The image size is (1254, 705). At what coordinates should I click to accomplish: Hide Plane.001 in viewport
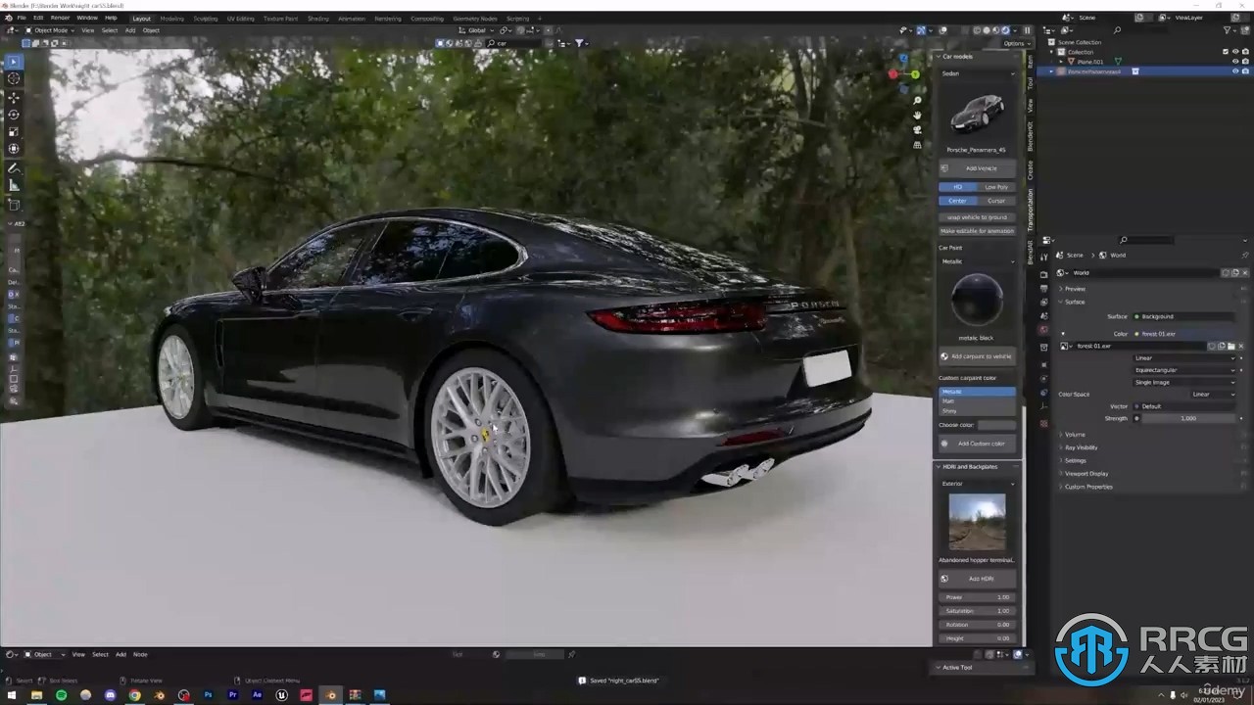(x=1234, y=62)
